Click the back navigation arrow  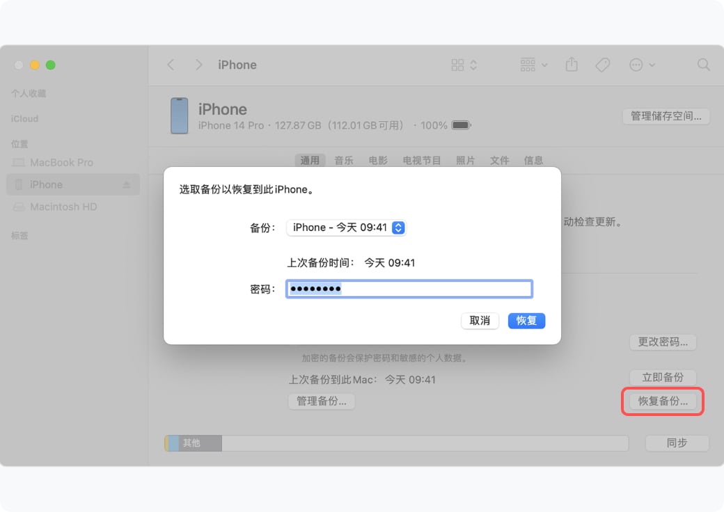point(171,65)
